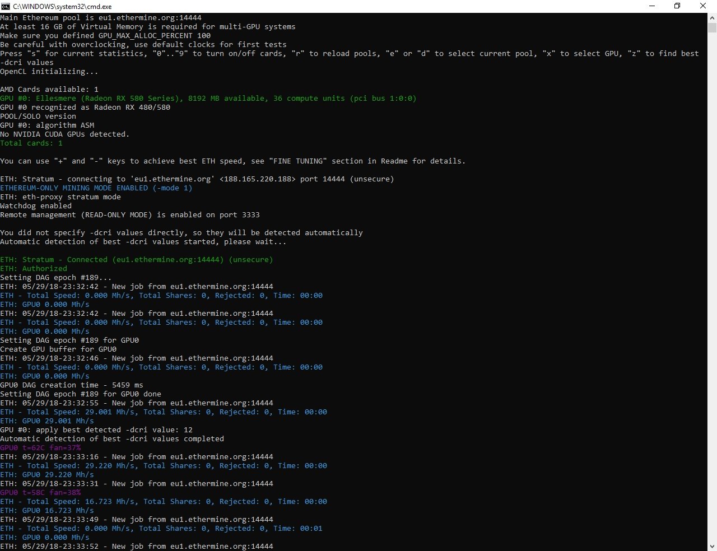
Task: Click "ETH: GPU0 16.723 Mh/s" line
Action: pos(47,511)
